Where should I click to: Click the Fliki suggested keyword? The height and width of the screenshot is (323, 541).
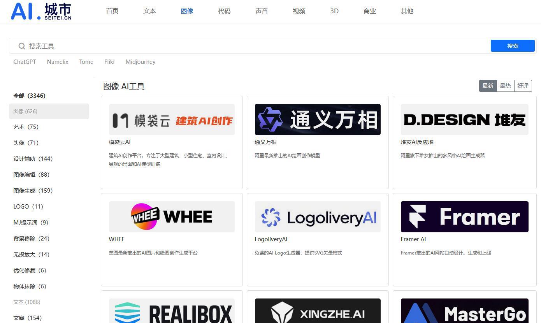click(109, 62)
